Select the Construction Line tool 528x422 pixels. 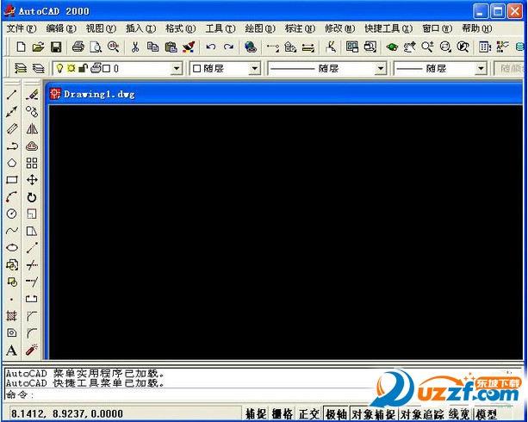(x=12, y=112)
